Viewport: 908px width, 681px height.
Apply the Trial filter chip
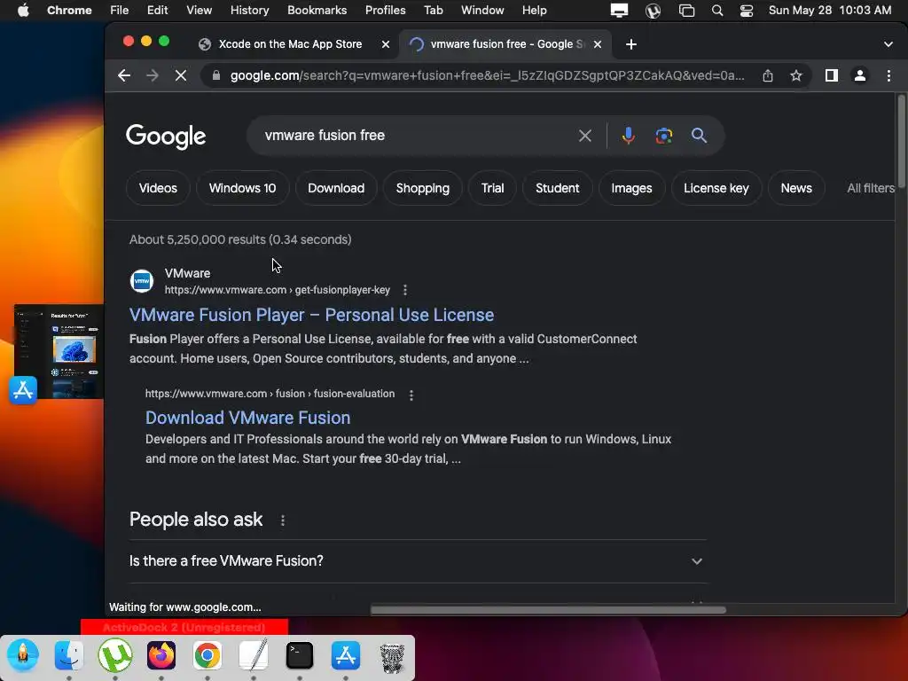point(493,188)
